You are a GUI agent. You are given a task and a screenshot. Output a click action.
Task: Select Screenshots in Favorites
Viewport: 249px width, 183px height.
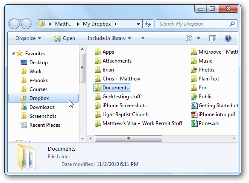[x=43, y=116]
